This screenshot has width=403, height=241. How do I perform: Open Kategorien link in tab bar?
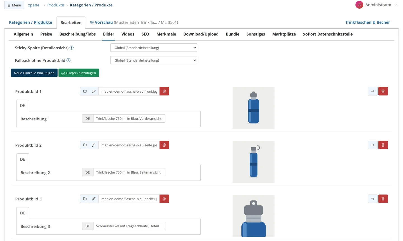click(19, 22)
